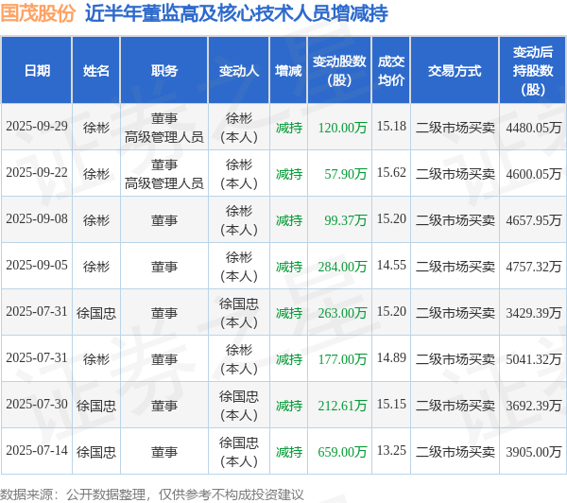The width and height of the screenshot is (567, 503).
Task: Select the date cell 2025-07-30
Action: pos(37,405)
